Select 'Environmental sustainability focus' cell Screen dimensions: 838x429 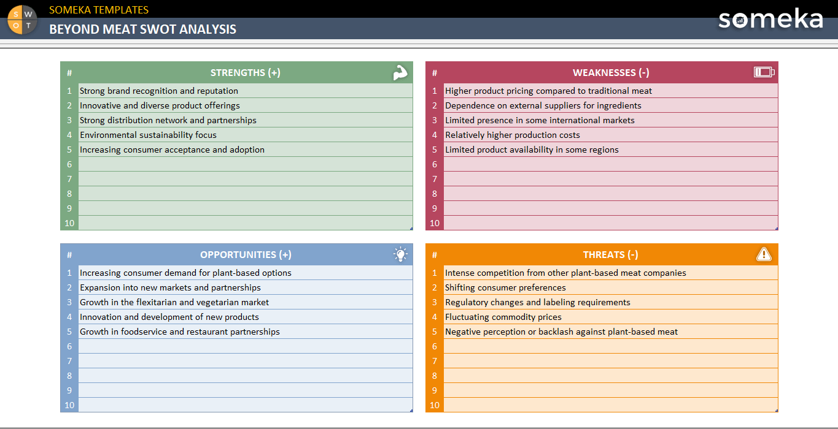(246, 135)
